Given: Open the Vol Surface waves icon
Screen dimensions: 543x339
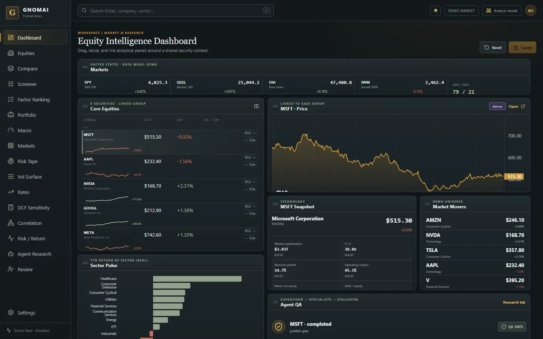Looking at the screenshot, I should [11, 177].
